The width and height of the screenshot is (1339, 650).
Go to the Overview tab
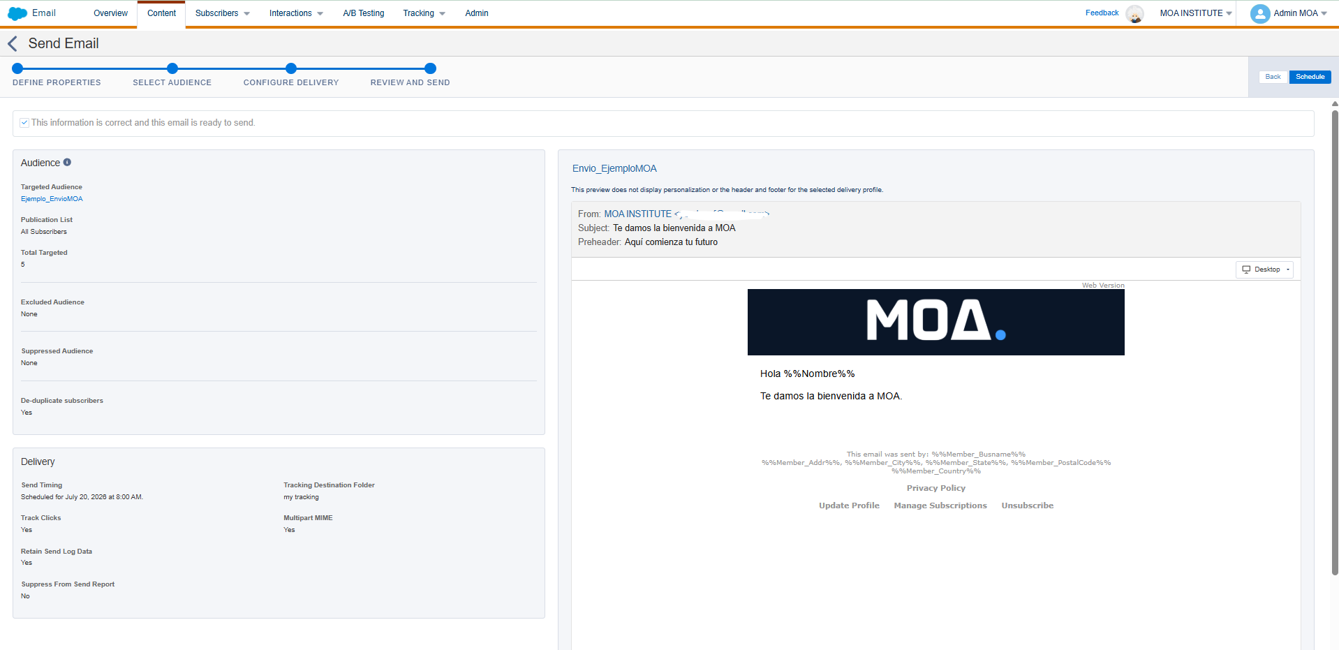(110, 13)
